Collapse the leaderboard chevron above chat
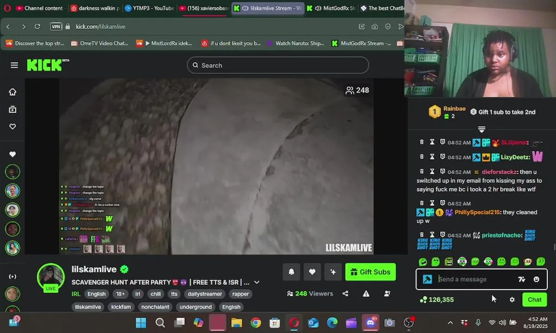The height and width of the screenshot is (333, 556). point(482,129)
